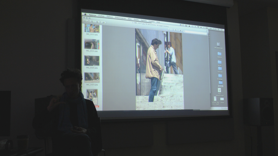278x156 pixels.
Task: Click the share button in Preview toolbar
Action: (103, 22)
